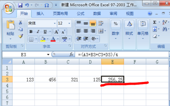Screen dimensions: 170x106
Task: Open the round Office button menu
Action: pos(8,8)
